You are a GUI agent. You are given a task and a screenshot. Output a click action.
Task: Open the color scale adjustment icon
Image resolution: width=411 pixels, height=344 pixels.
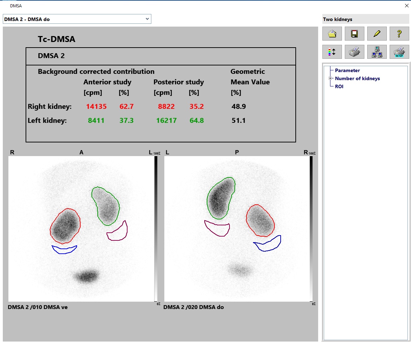(x=332, y=52)
